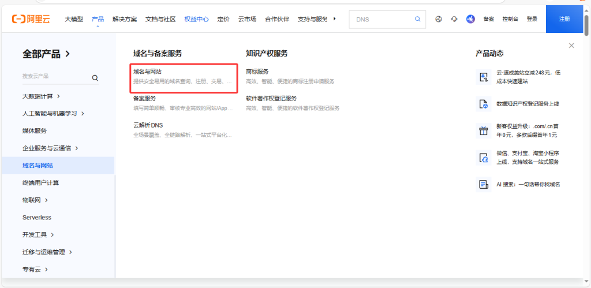Click gift icon beside 新客权益升级 news
This screenshot has height=288, width=591.
coord(484,131)
